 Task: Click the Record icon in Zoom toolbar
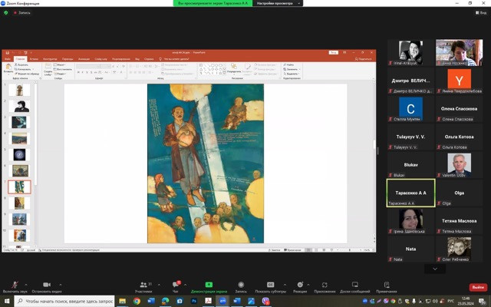(241, 285)
